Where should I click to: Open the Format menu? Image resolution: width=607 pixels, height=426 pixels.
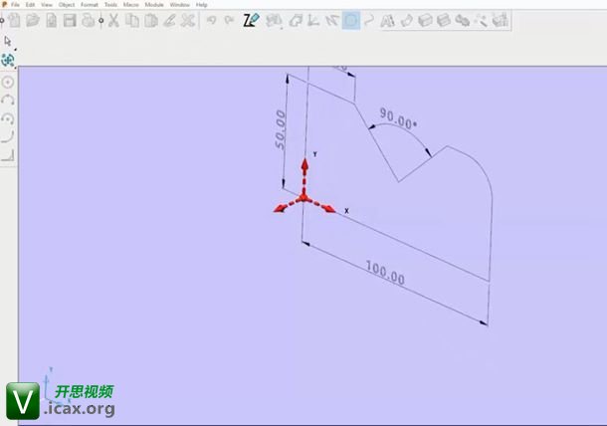pyautogui.click(x=90, y=5)
